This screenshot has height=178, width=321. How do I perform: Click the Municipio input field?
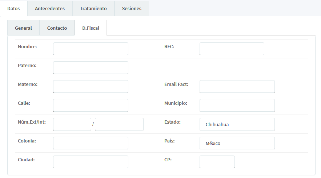(237, 105)
